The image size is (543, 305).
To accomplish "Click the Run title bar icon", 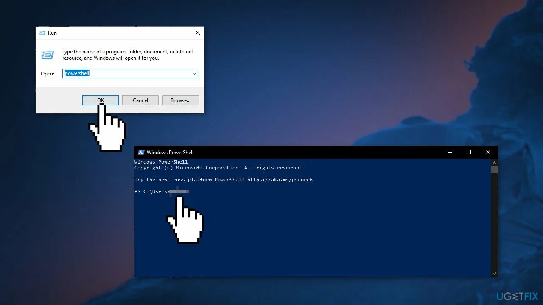I will tap(42, 33).
